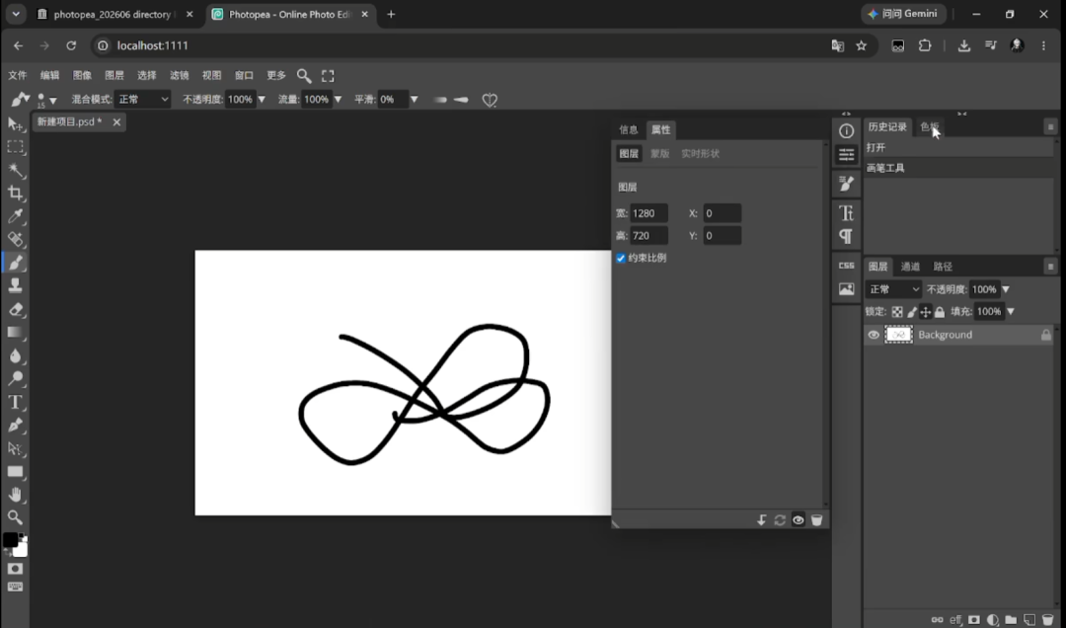Click the 实时形状 button

700,154
